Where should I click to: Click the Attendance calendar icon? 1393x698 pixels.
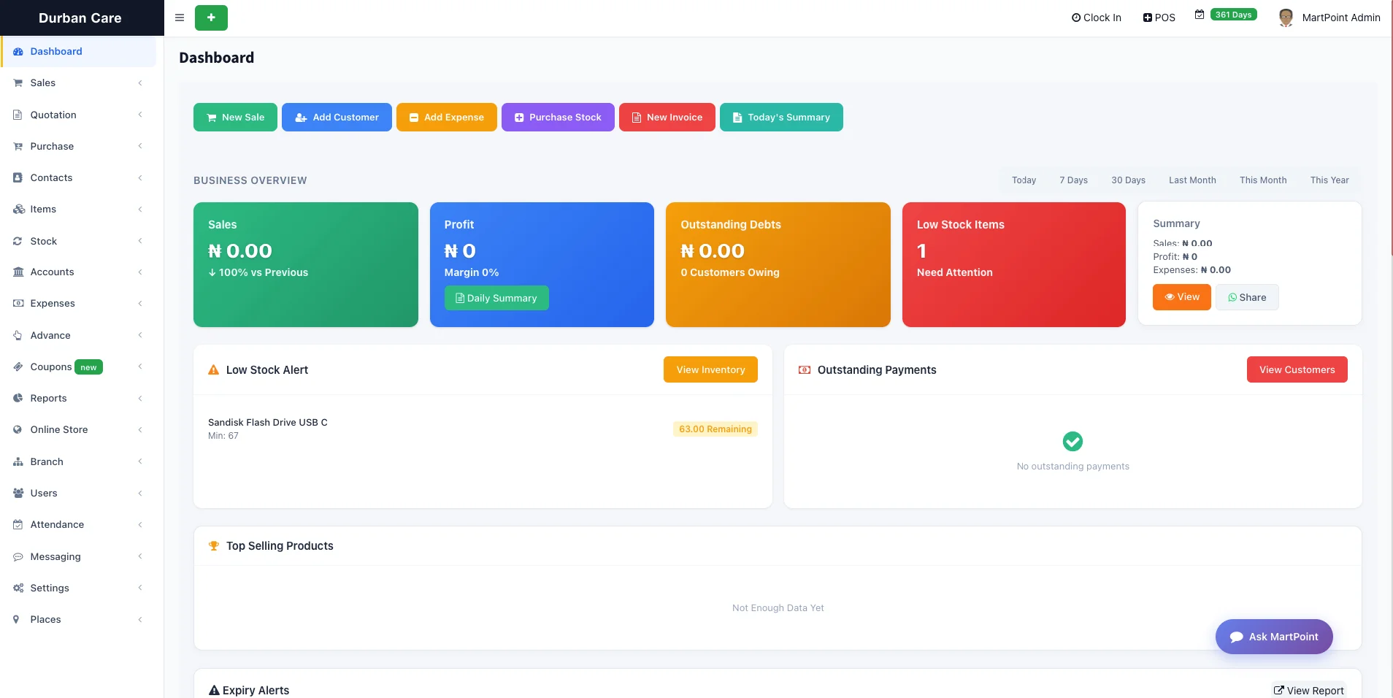coord(18,525)
